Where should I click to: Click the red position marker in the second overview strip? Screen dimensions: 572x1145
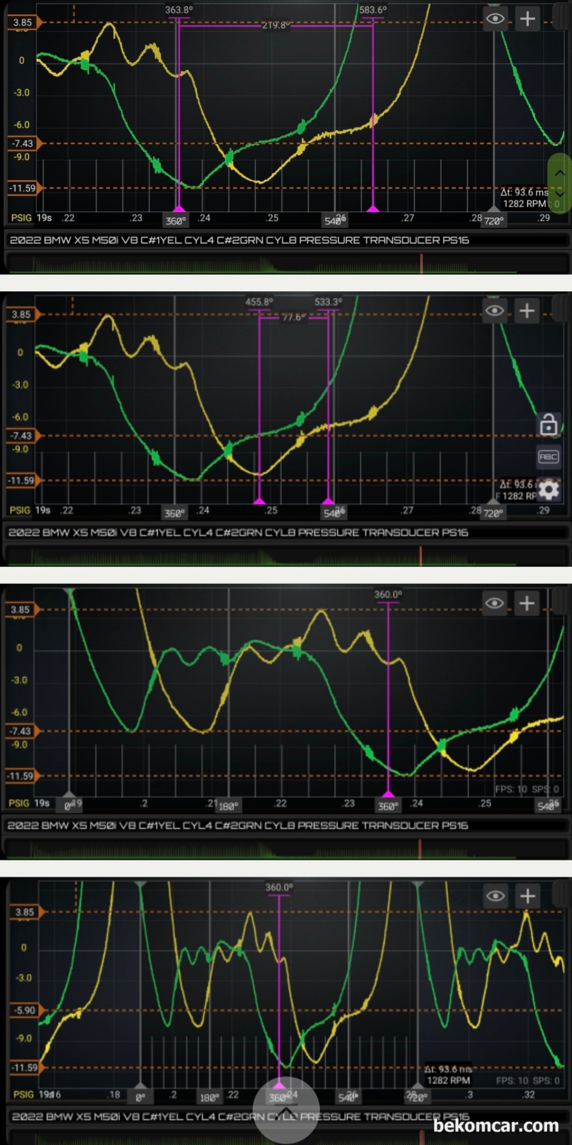click(x=421, y=556)
